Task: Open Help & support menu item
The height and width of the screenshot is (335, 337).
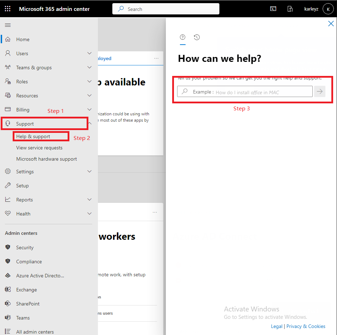Action: pos(33,136)
